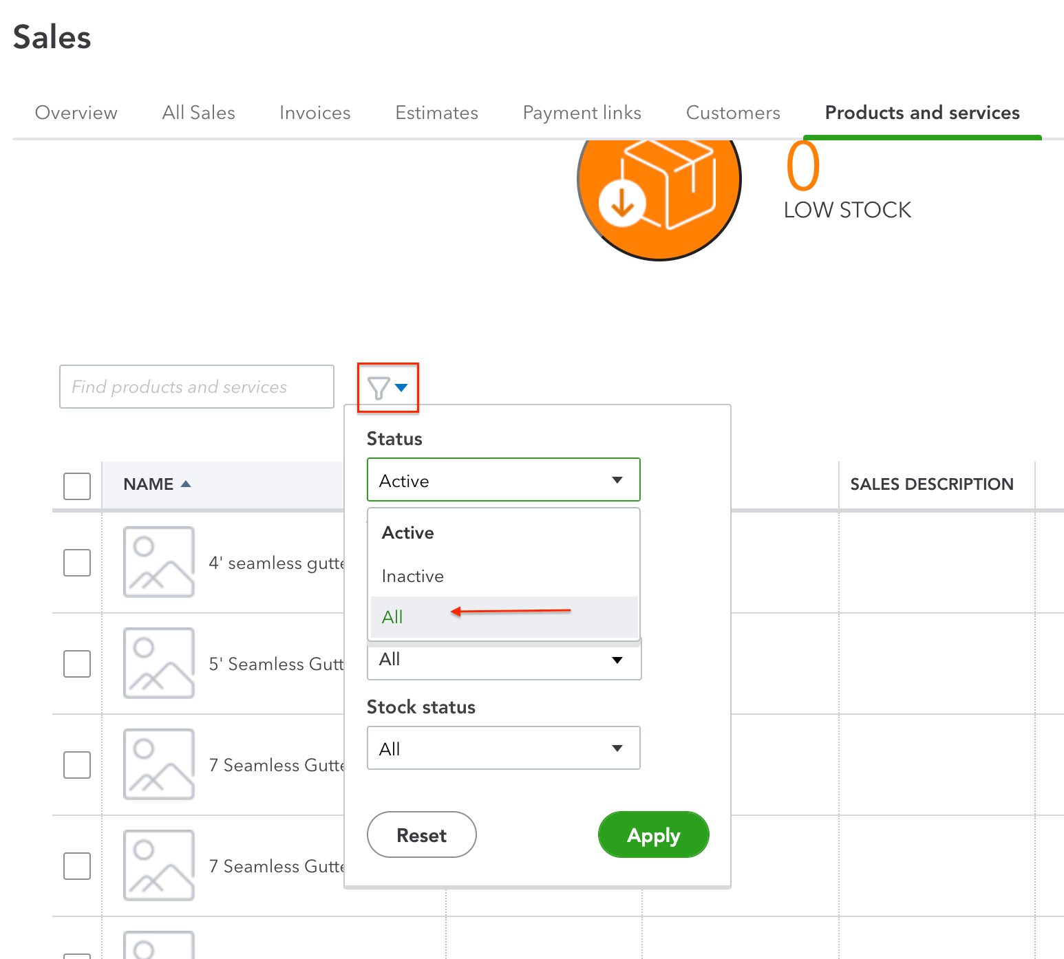This screenshot has height=959, width=1064.
Task: Click the blue dropdown arrow next to the funnel
Action: click(x=403, y=387)
